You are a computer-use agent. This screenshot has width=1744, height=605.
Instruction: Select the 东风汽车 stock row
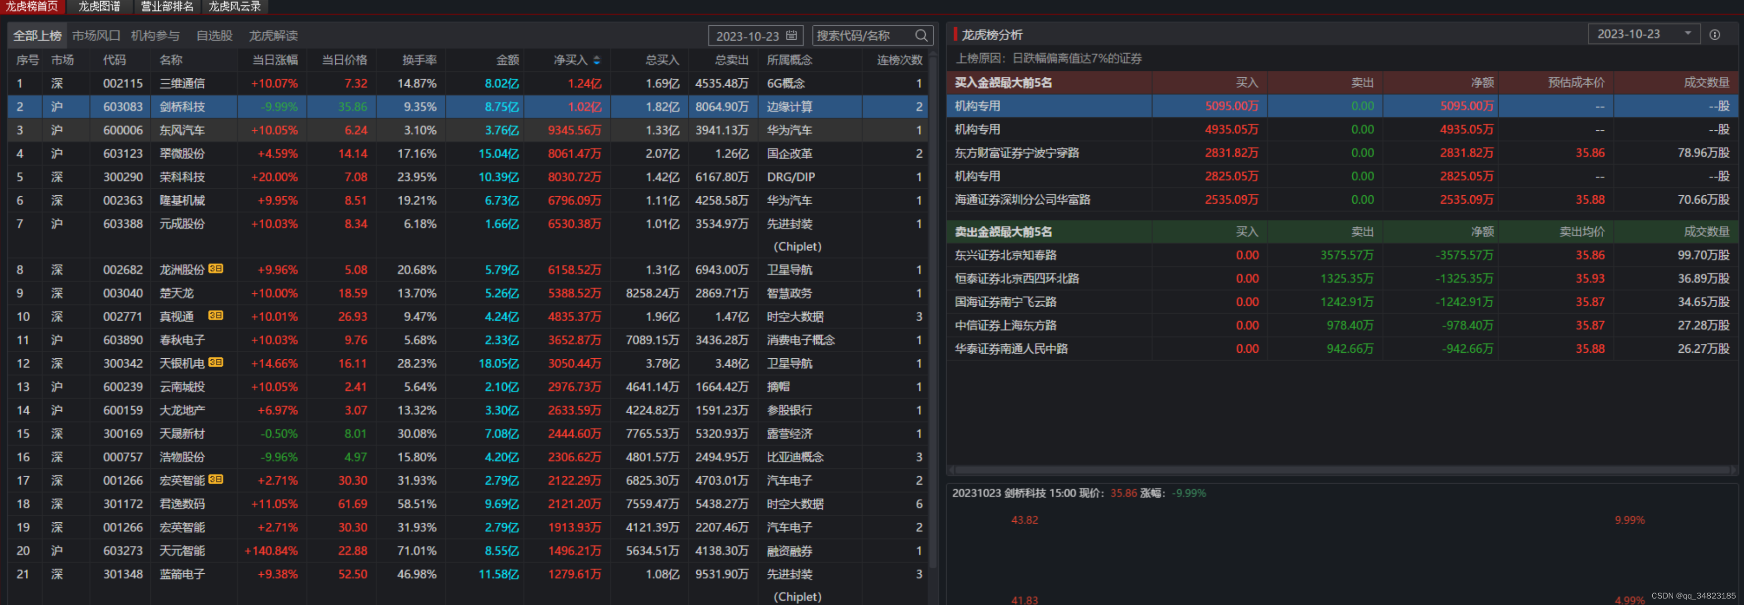click(181, 130)
